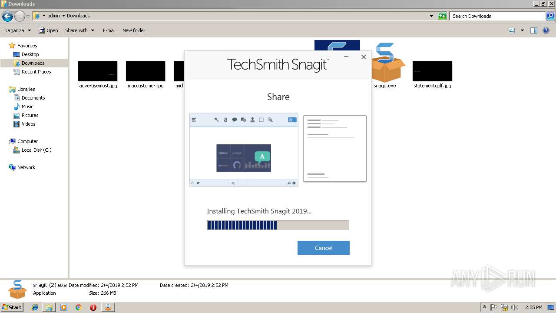Select Favorites in navigation pane
Viewport: 556px width, 313px height.
27,46
